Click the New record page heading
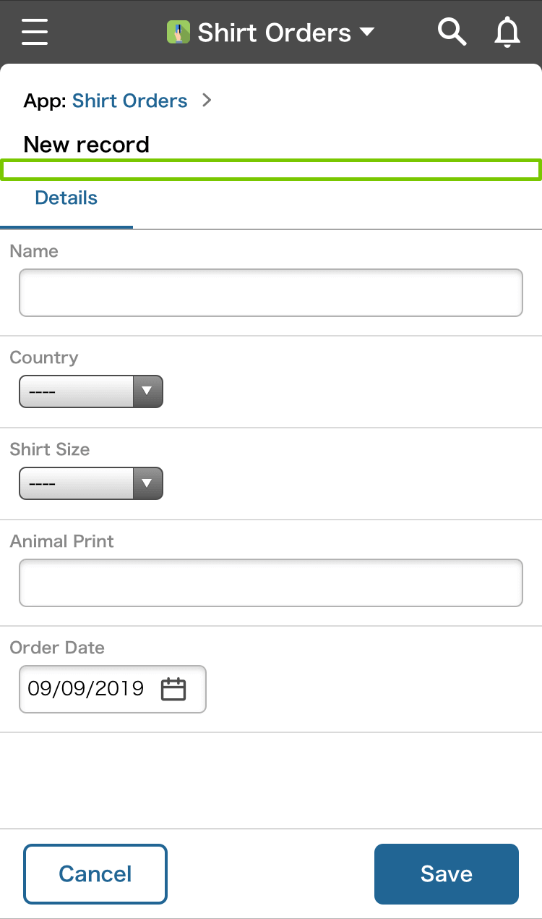Viewport: 542px width, 919px height. 86,144
